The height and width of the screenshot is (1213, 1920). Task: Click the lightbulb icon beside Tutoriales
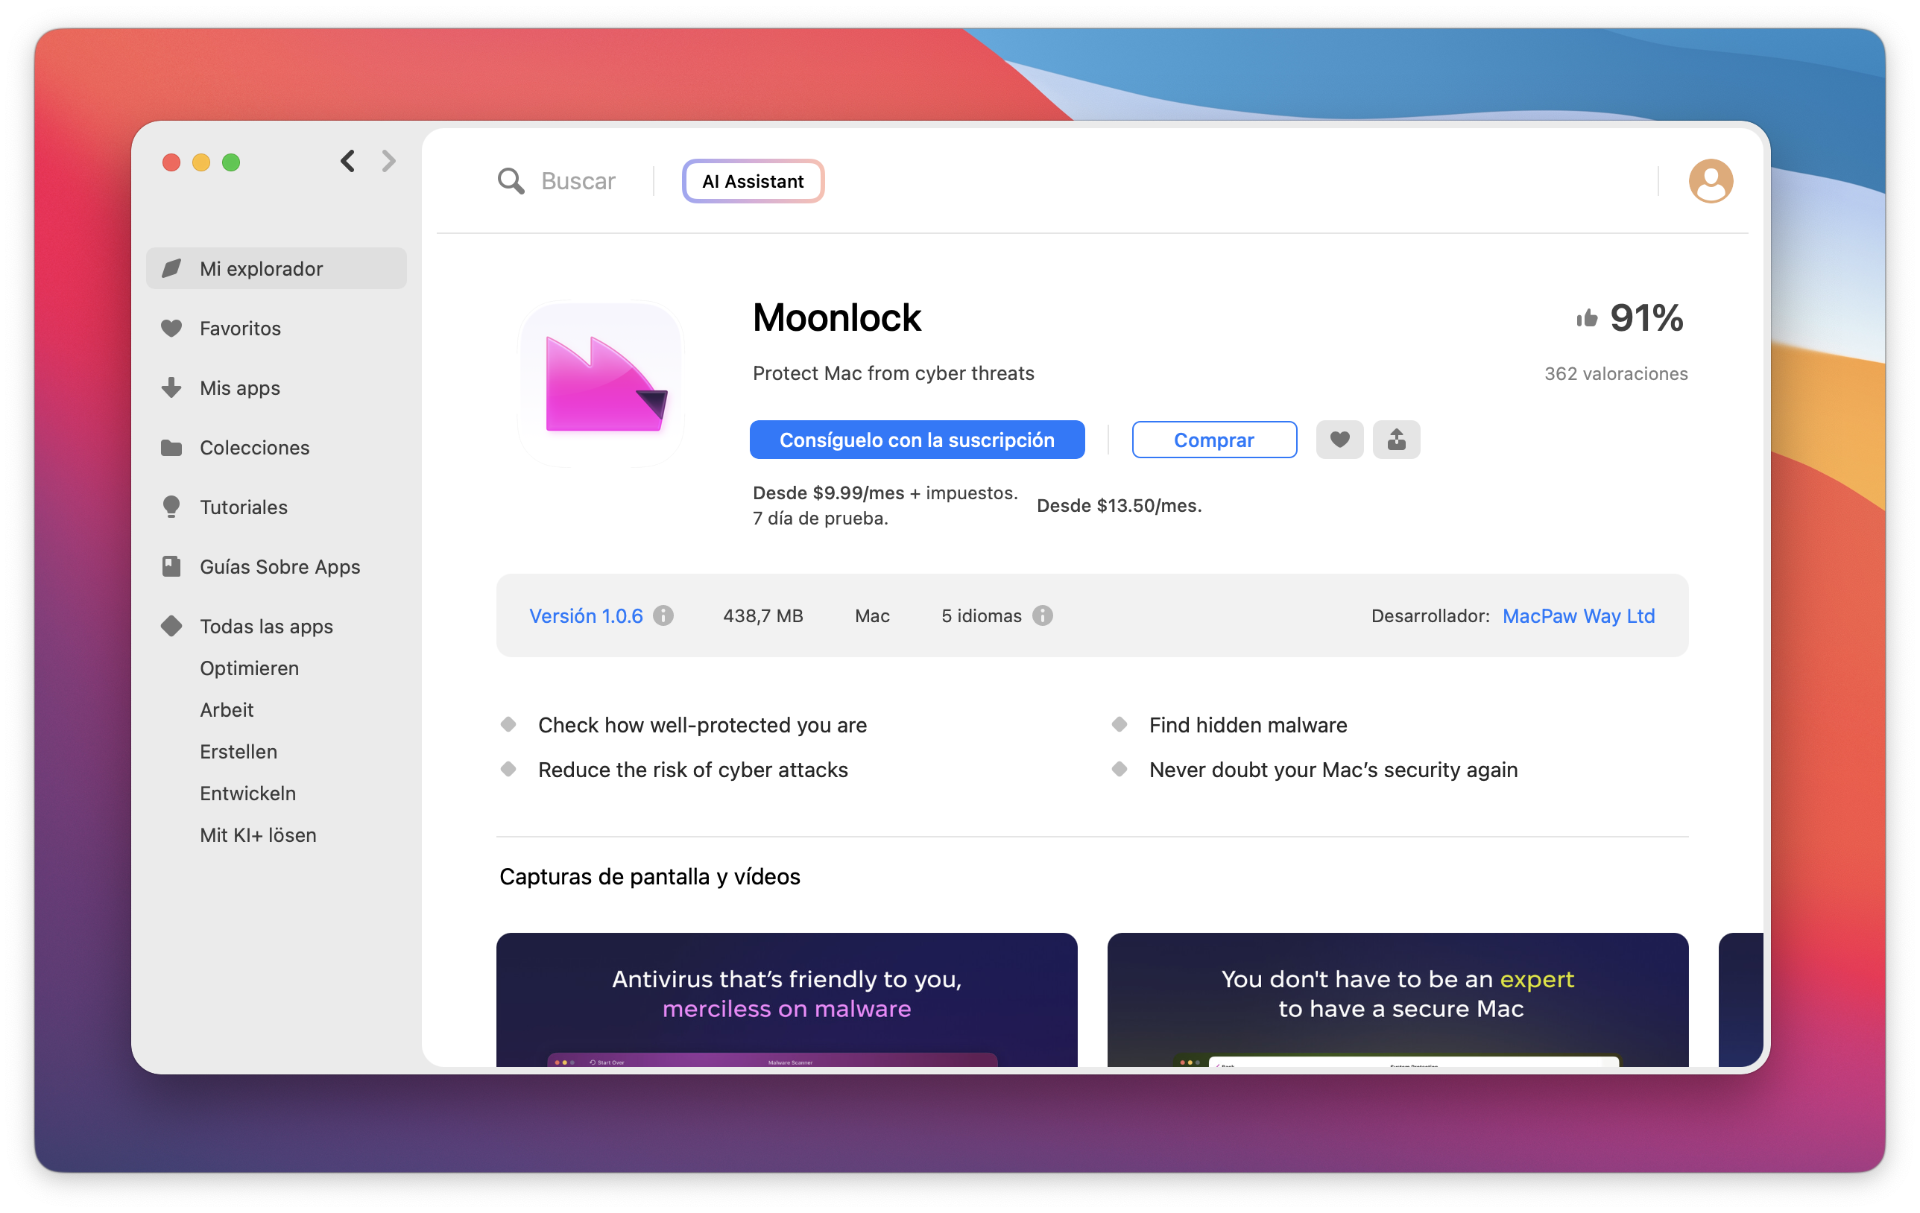[x=171, y=507]
